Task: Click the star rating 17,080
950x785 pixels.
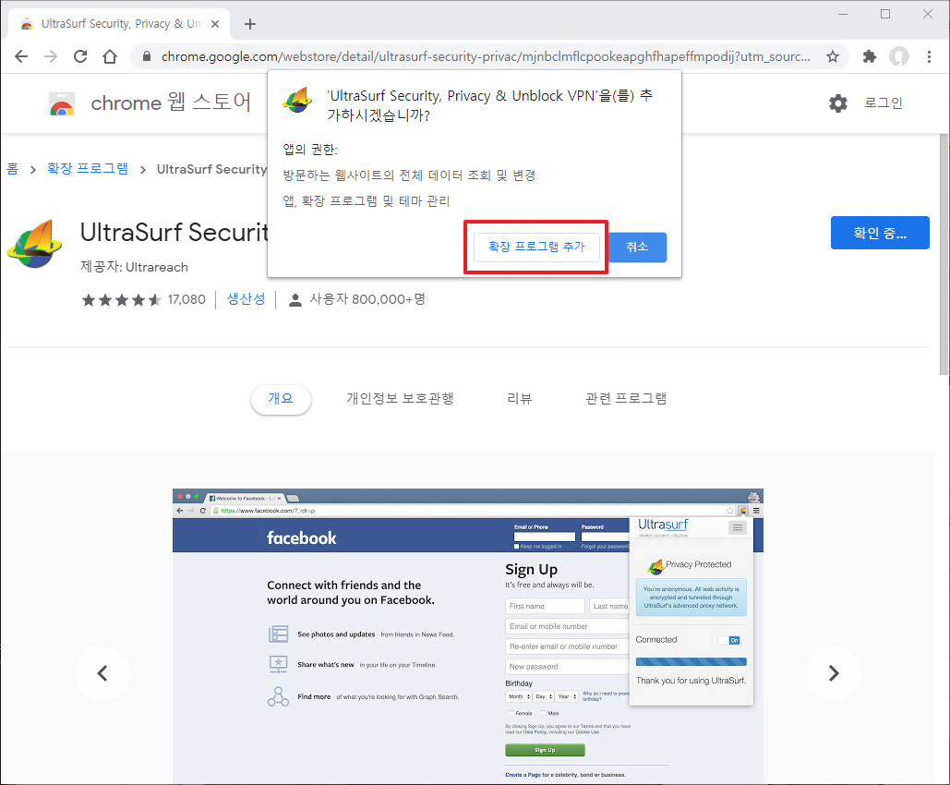Action: 144,299
